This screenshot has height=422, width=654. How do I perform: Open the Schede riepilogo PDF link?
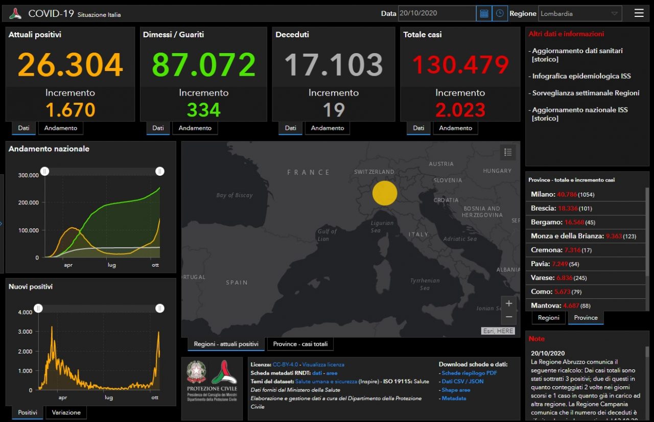469,373
